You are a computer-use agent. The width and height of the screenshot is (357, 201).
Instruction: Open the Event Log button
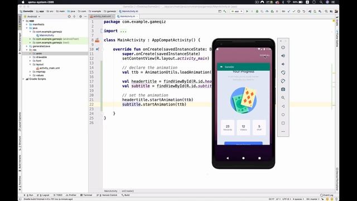(x=327, y=195)
